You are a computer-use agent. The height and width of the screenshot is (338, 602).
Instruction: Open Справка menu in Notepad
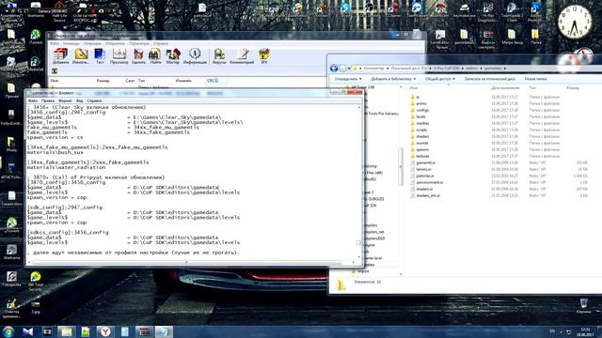[94, 100]
